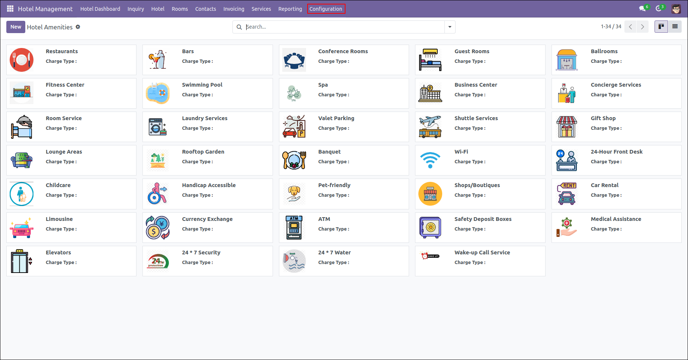Image resolution: width=688 pixels, height=360 pixels.
Task: Click the Wi-Fi amenity icon
Action: point(430,160)
